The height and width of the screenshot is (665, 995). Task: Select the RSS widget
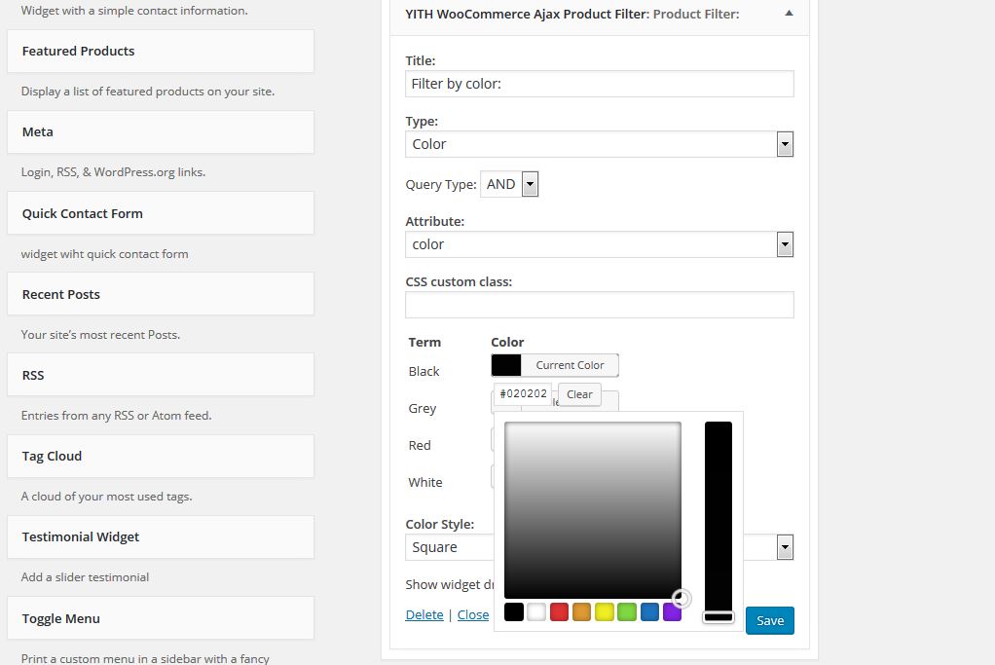click(161, 375)
